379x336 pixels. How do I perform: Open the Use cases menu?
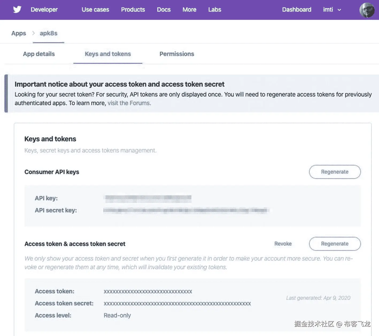[95, 10]
